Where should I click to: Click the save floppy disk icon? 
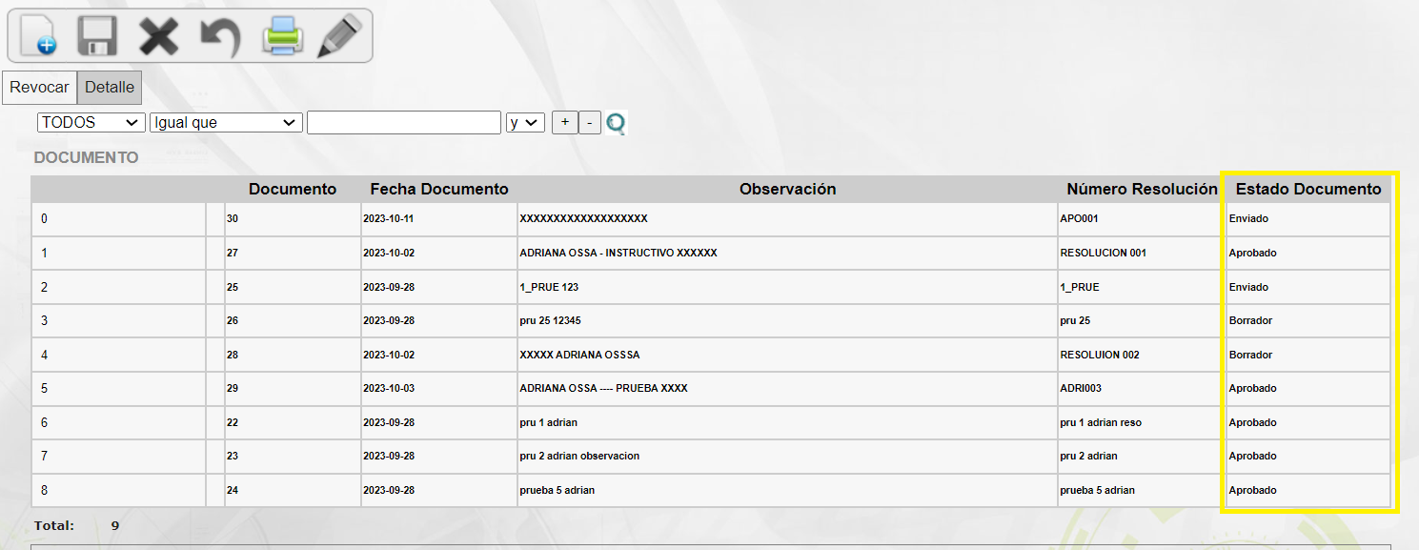tap(98, 36)
